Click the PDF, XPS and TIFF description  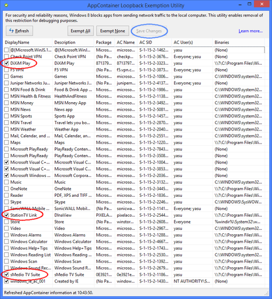click(x=73, y=195)
